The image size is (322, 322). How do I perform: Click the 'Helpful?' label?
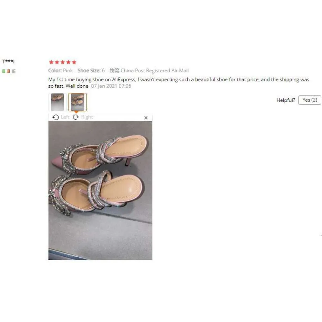coord(286,100)
